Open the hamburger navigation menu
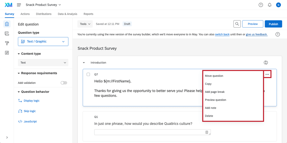Screen dimensions: 287x143 [19, 5]
